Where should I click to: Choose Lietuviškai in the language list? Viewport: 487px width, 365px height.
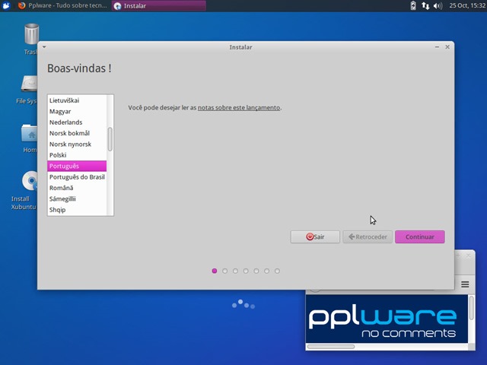[77, 100]
